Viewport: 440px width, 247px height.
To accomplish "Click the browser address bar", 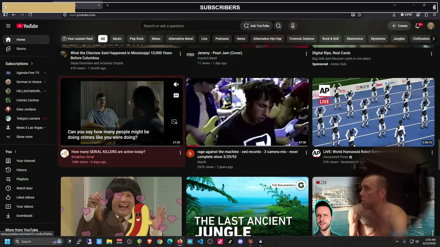I will (206, 15).
